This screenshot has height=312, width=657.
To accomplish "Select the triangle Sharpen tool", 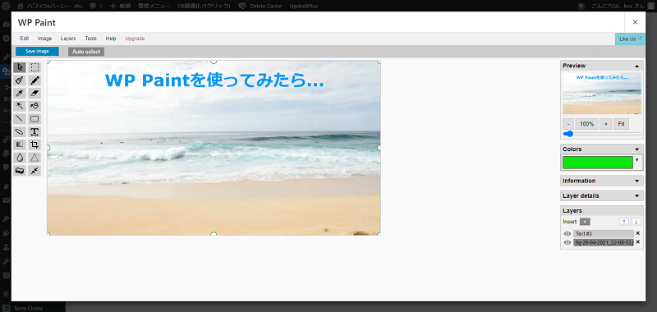I will click(34, 158).
